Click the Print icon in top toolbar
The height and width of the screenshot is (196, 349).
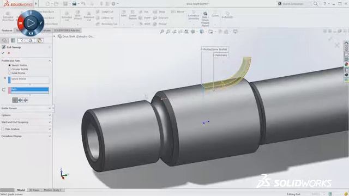[x=74, y=4]
